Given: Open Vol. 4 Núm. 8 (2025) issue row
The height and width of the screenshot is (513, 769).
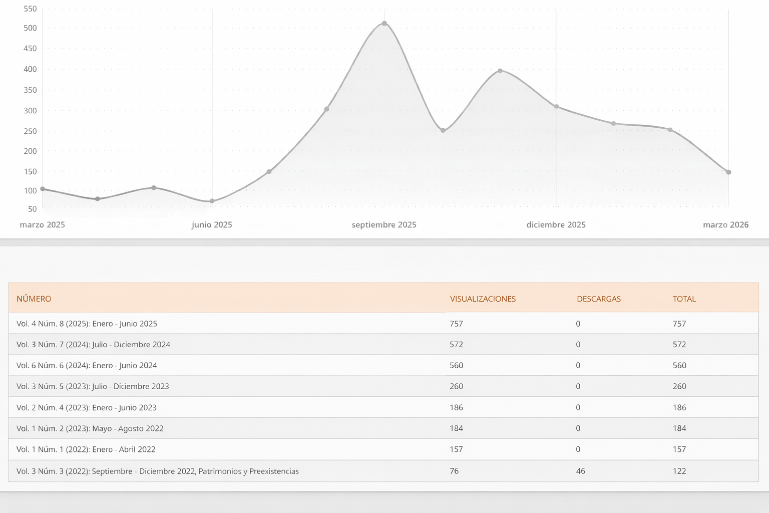Looking at the screenshot, I should coord(87,324).
